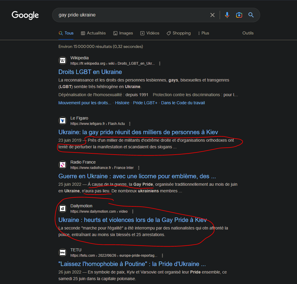Start voice search with microphone icon
Screen dimensions: 297x284
(227, 15)
